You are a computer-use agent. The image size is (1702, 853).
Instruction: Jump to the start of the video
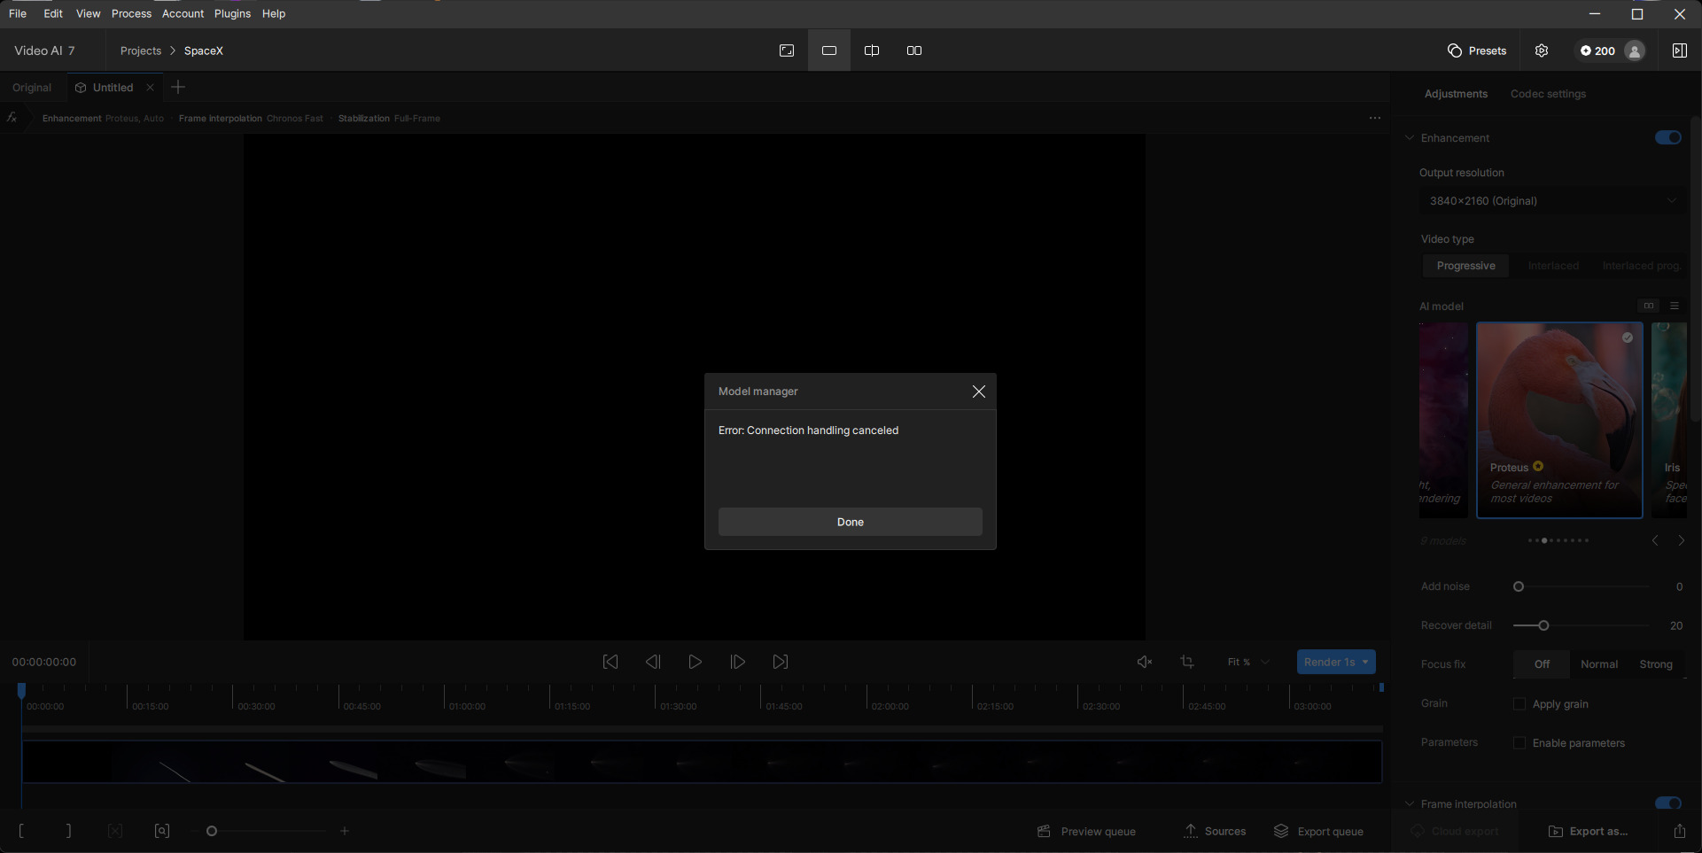(610, 662)
